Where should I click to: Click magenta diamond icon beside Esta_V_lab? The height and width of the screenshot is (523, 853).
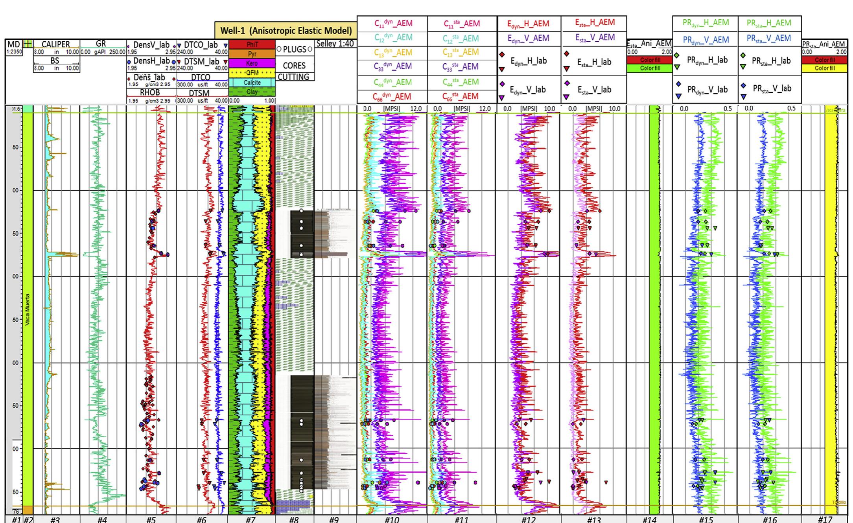click(567, 83)
